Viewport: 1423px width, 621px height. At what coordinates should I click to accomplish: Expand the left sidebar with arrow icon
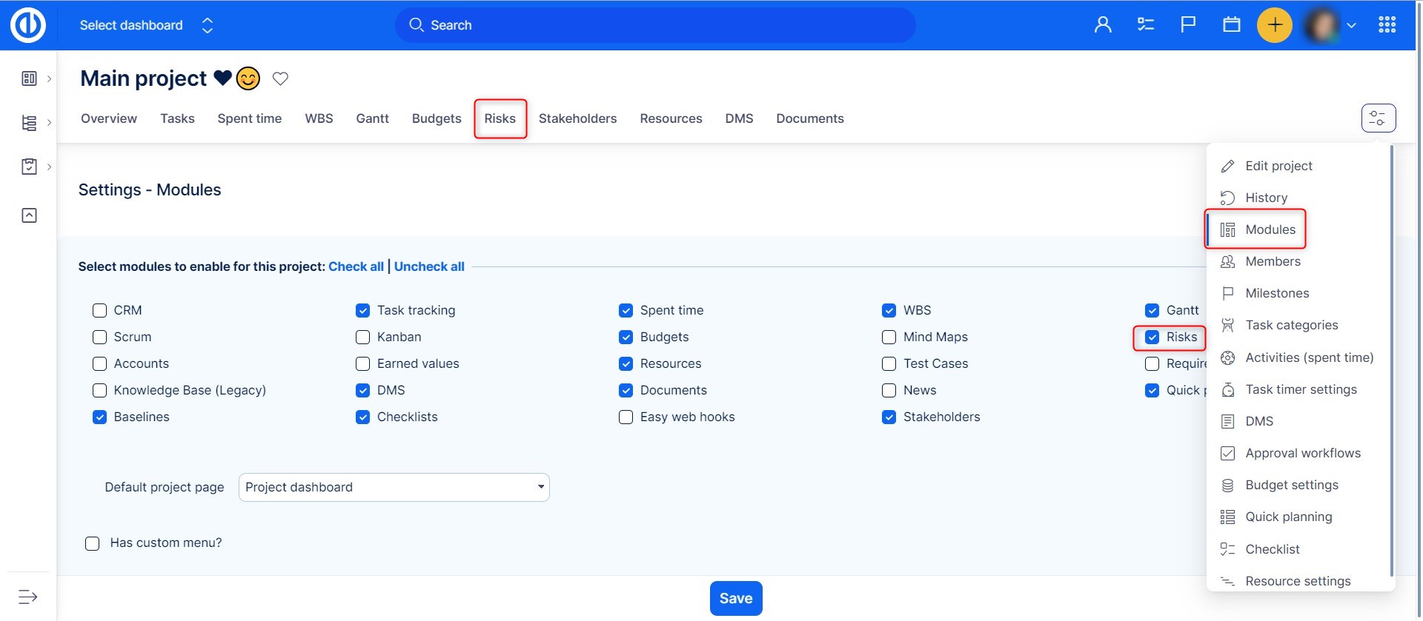pyautogui.click(x=28, y=597)
